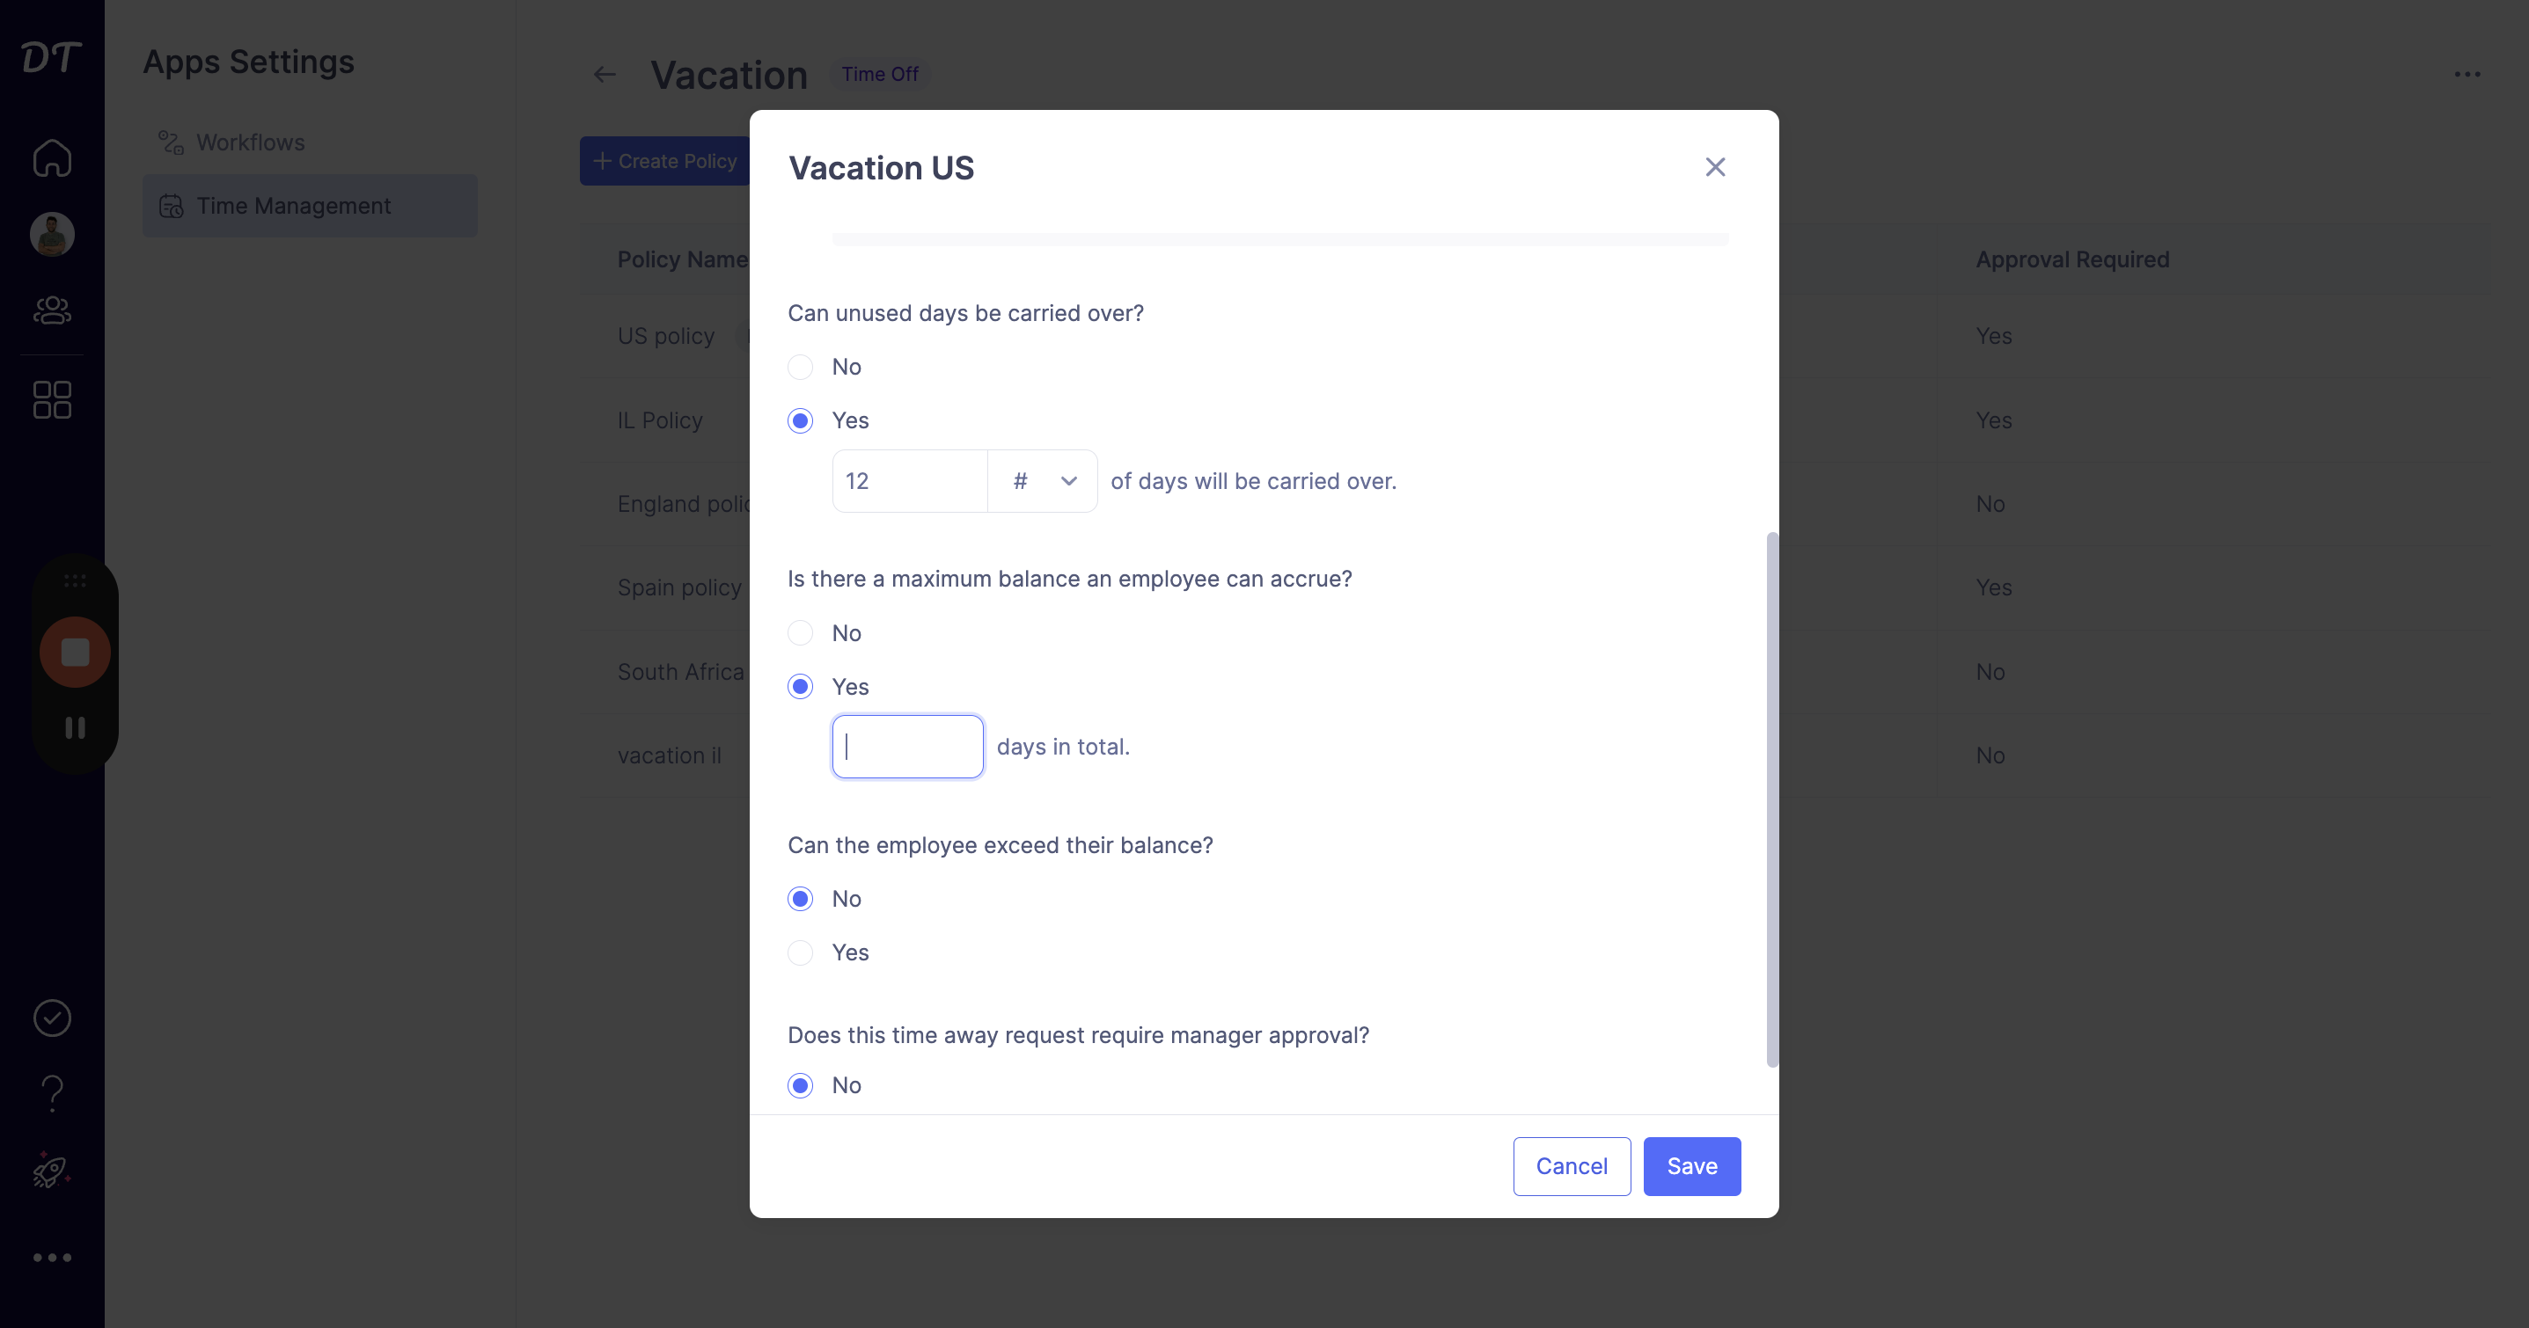Click the dialog's vertical scrollbar
Viewport: 2529px width, 1328px height.
[1772, 799]
